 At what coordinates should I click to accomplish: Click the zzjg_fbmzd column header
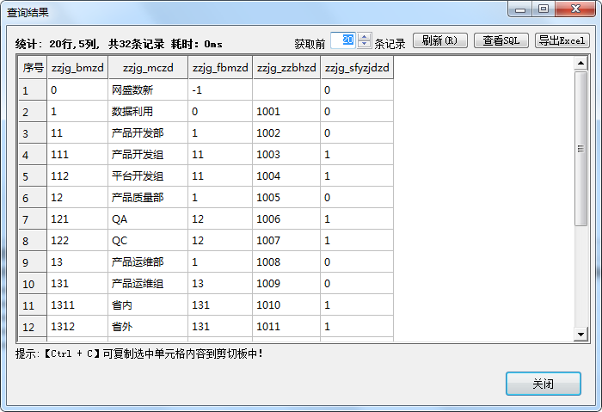219,68
